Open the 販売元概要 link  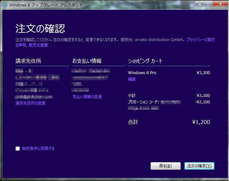pos(38,45)
